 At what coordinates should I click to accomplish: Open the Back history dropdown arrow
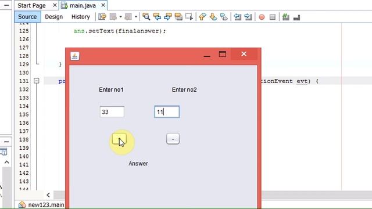click(x=120, y=17)
